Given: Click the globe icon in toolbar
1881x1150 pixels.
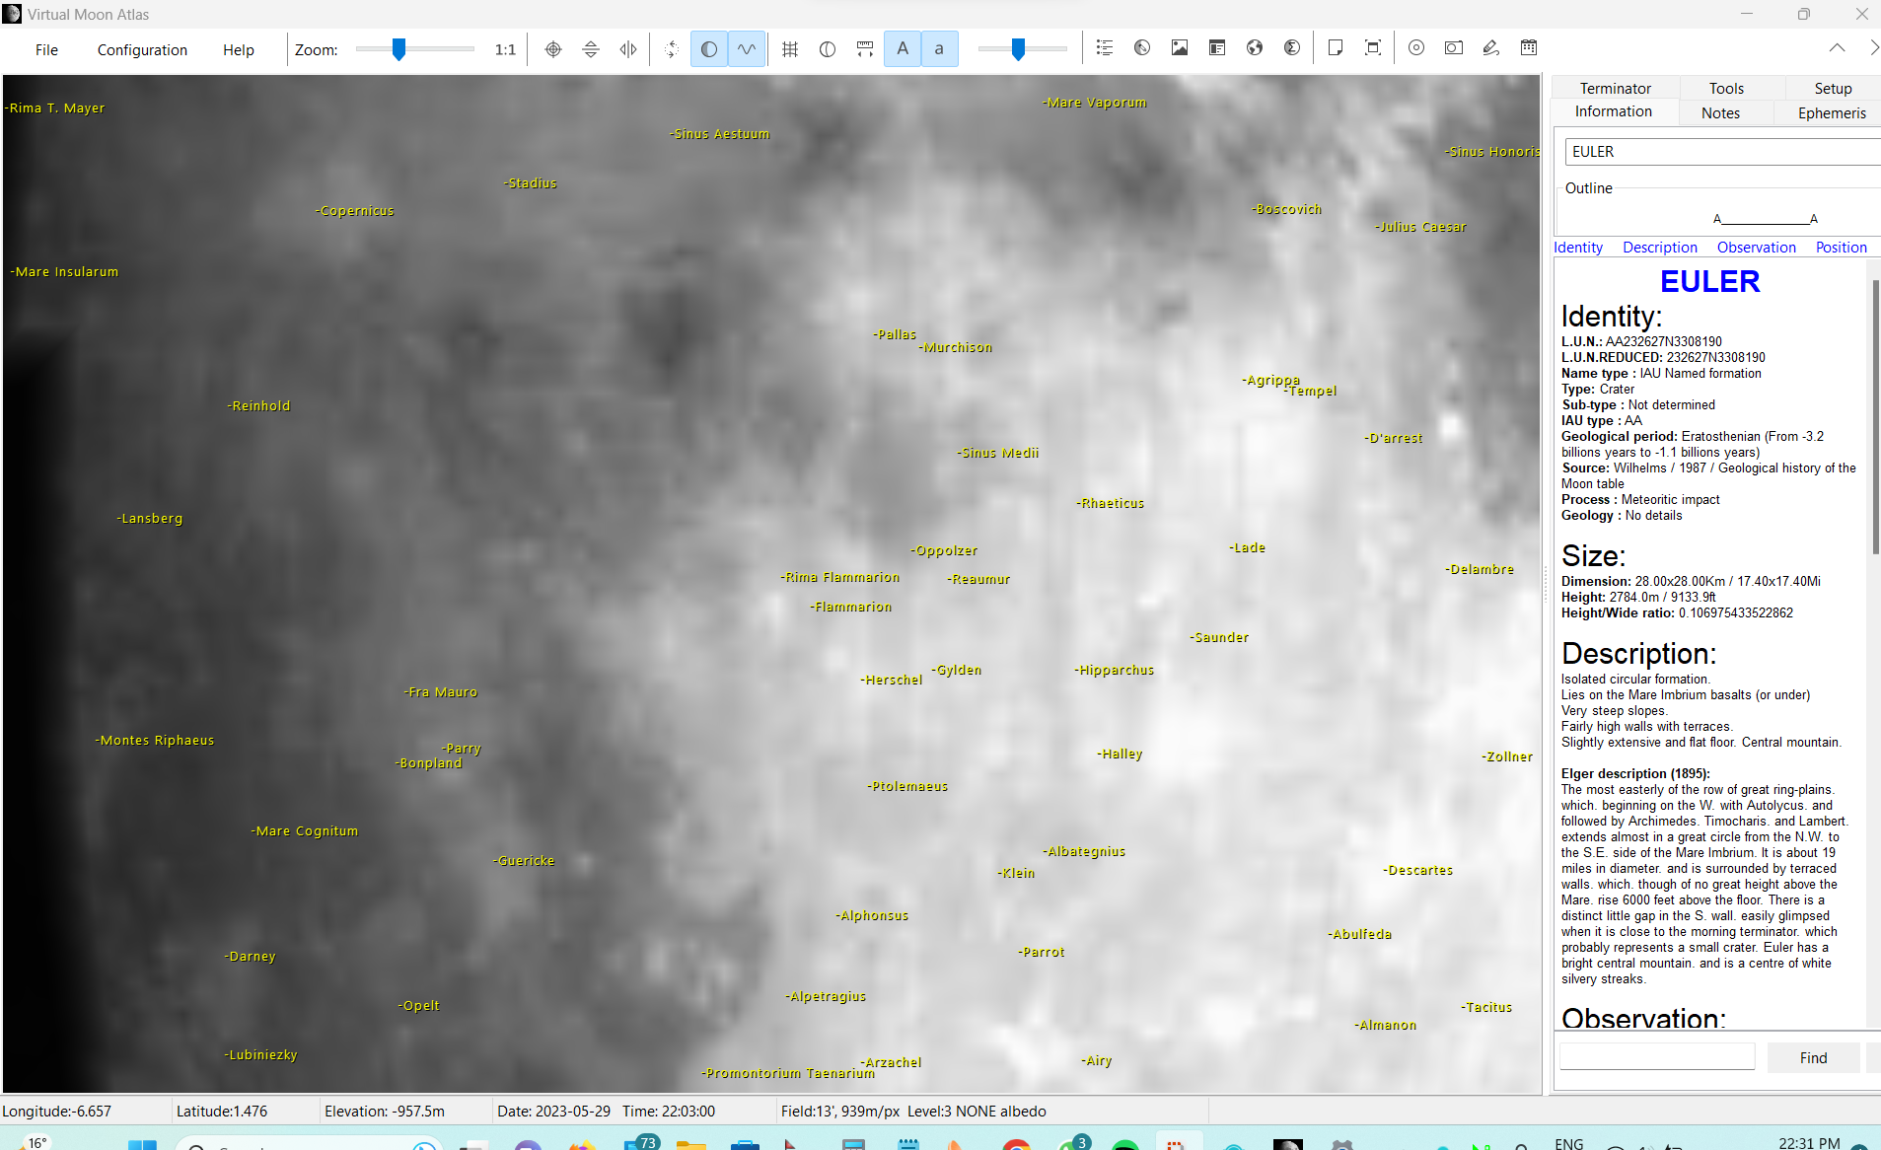Looking at the screenshot, I should 1255,48.
